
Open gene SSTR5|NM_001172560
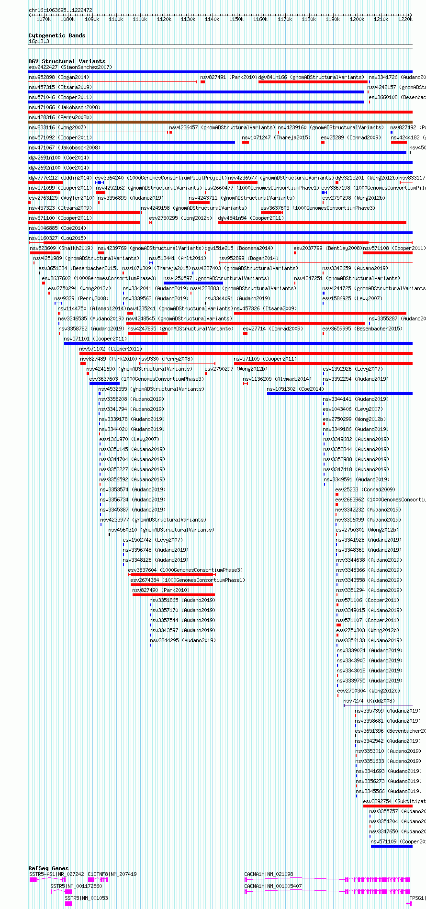76,886
